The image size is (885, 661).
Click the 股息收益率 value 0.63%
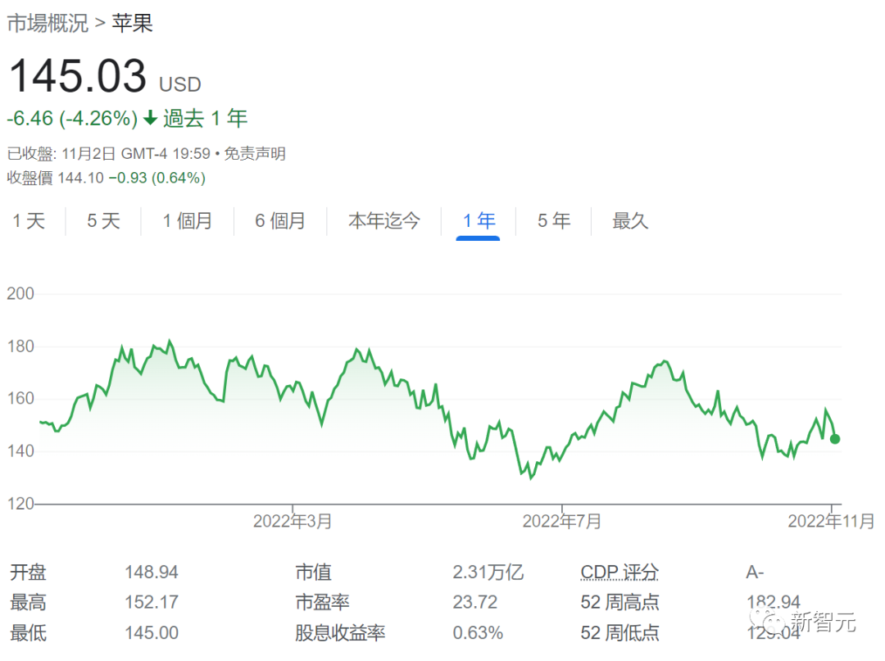[x=478, y=633]
